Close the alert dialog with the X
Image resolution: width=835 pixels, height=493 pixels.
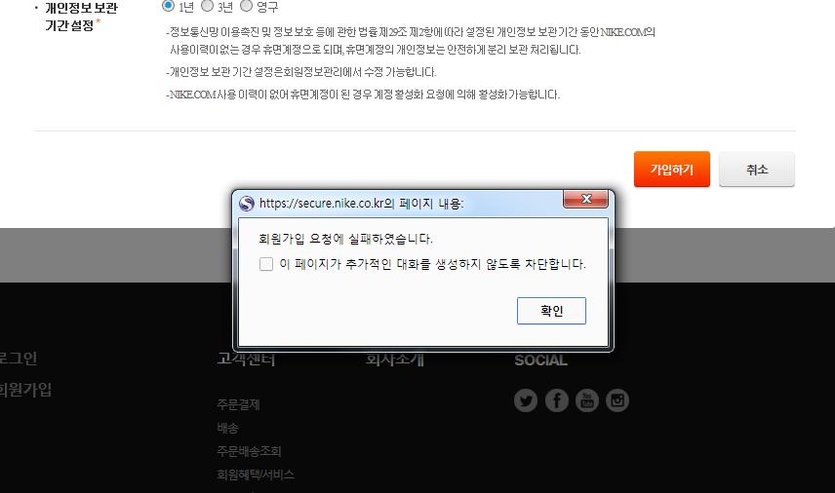pos(586,200)
